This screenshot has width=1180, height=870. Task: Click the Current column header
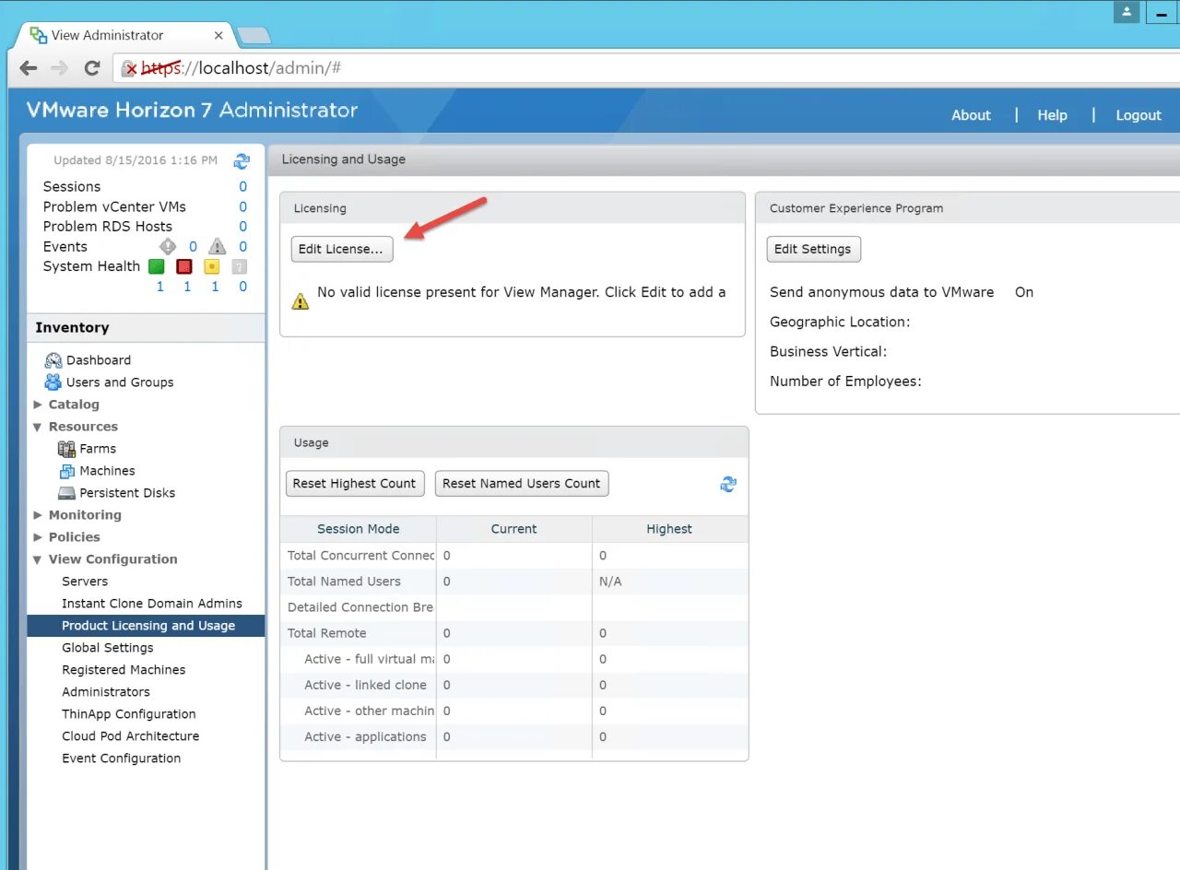pos(514,529)
